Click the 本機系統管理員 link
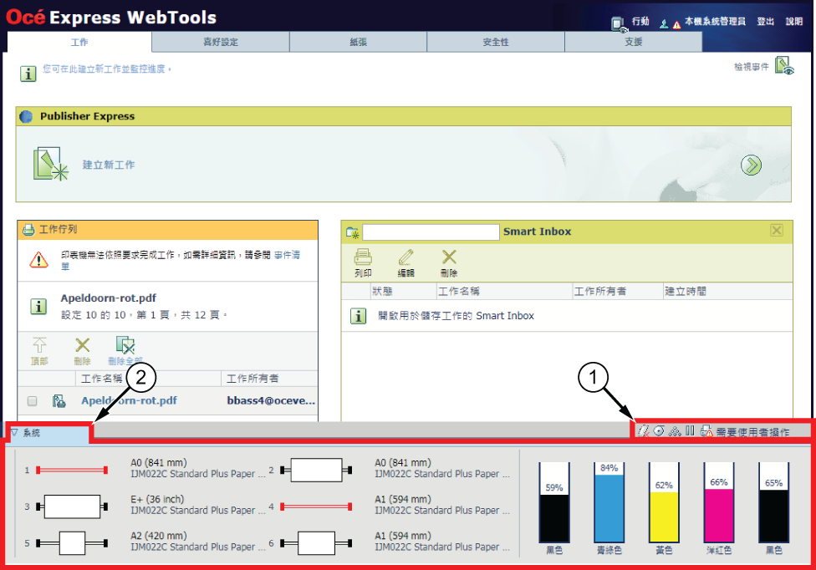The image size is (816, 570). [715, 22]
